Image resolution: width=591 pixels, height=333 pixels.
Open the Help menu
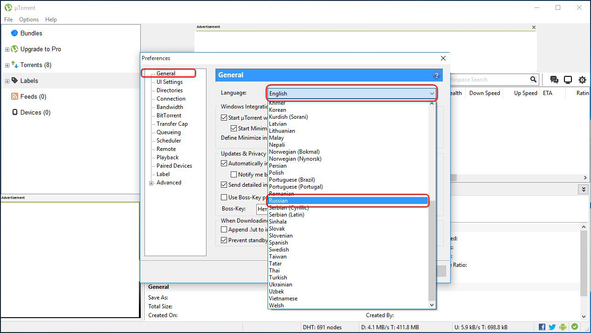(x=51, y=20)
